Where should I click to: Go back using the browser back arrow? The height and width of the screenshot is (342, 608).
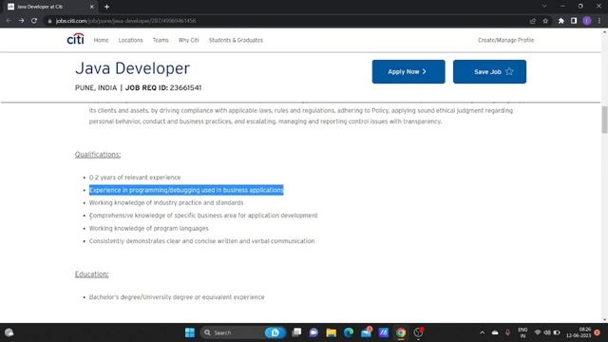point(9,21)
